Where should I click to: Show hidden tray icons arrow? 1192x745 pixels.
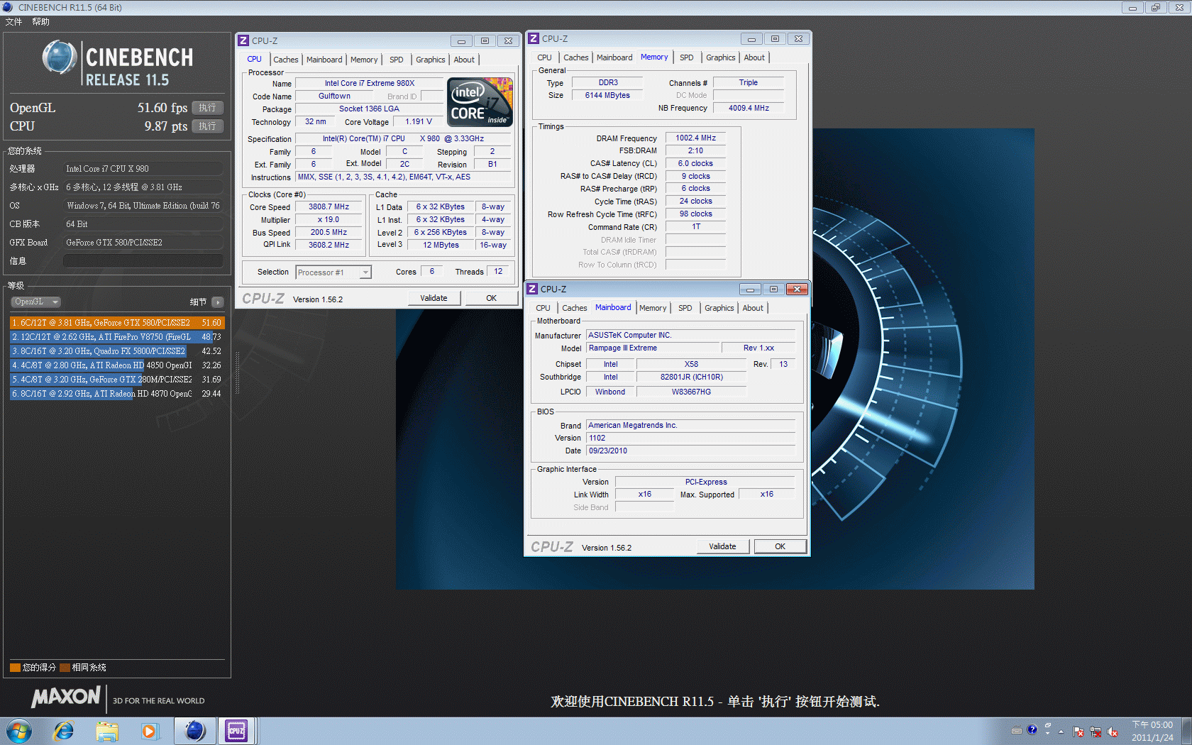tap(1061, 731)
